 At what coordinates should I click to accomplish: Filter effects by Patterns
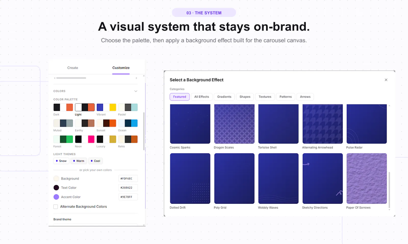point(286,97)
